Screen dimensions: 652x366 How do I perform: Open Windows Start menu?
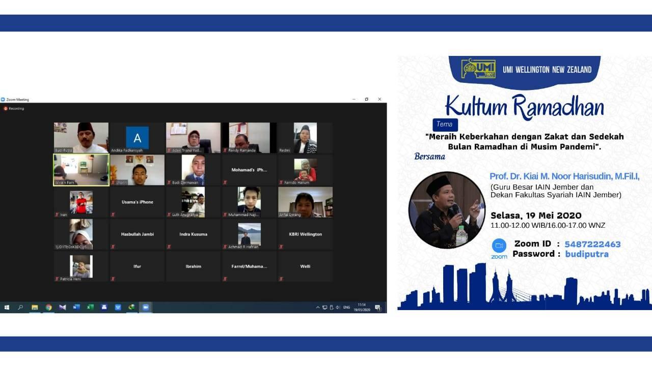click(7, 307)
